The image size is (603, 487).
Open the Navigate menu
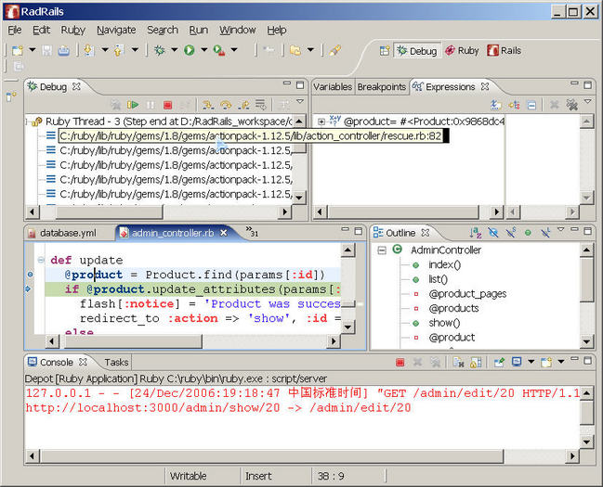click(116, 30)
